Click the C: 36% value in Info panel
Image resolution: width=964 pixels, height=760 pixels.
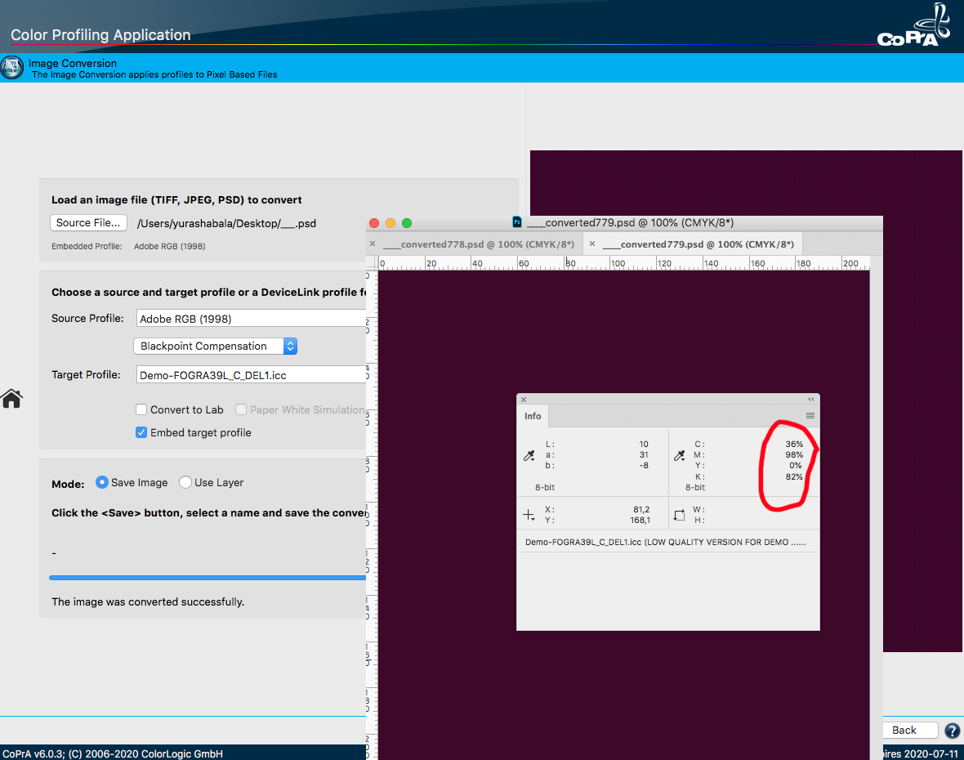794,444
